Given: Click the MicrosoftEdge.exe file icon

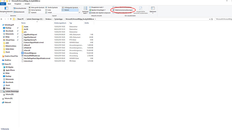Looking at the screenshot, I should [x=22, y=53].
